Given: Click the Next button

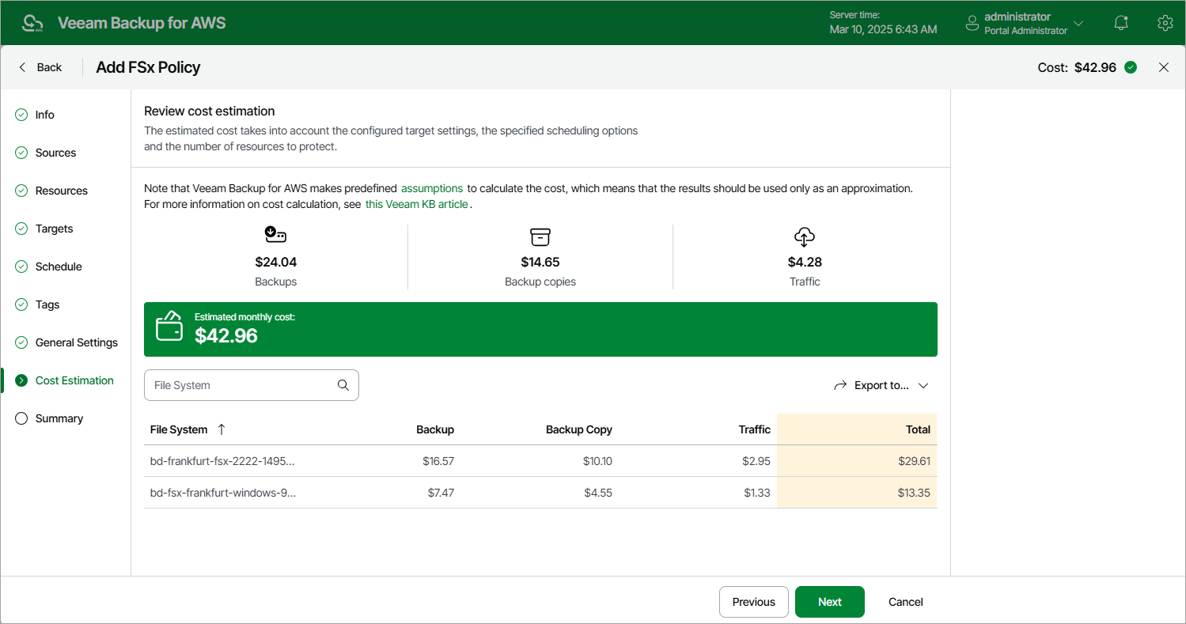Looking at the screenshot, I should click(829, 602).
